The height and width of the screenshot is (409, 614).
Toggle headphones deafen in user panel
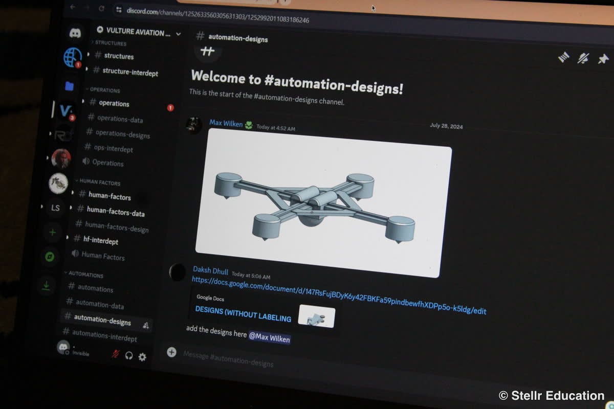129,355
